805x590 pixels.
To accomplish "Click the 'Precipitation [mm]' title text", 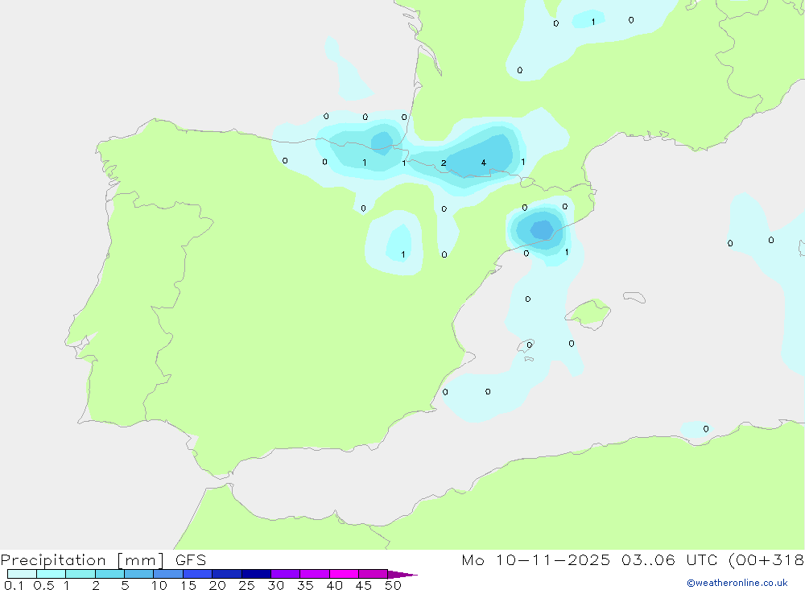I will click(x=82, y=560).
